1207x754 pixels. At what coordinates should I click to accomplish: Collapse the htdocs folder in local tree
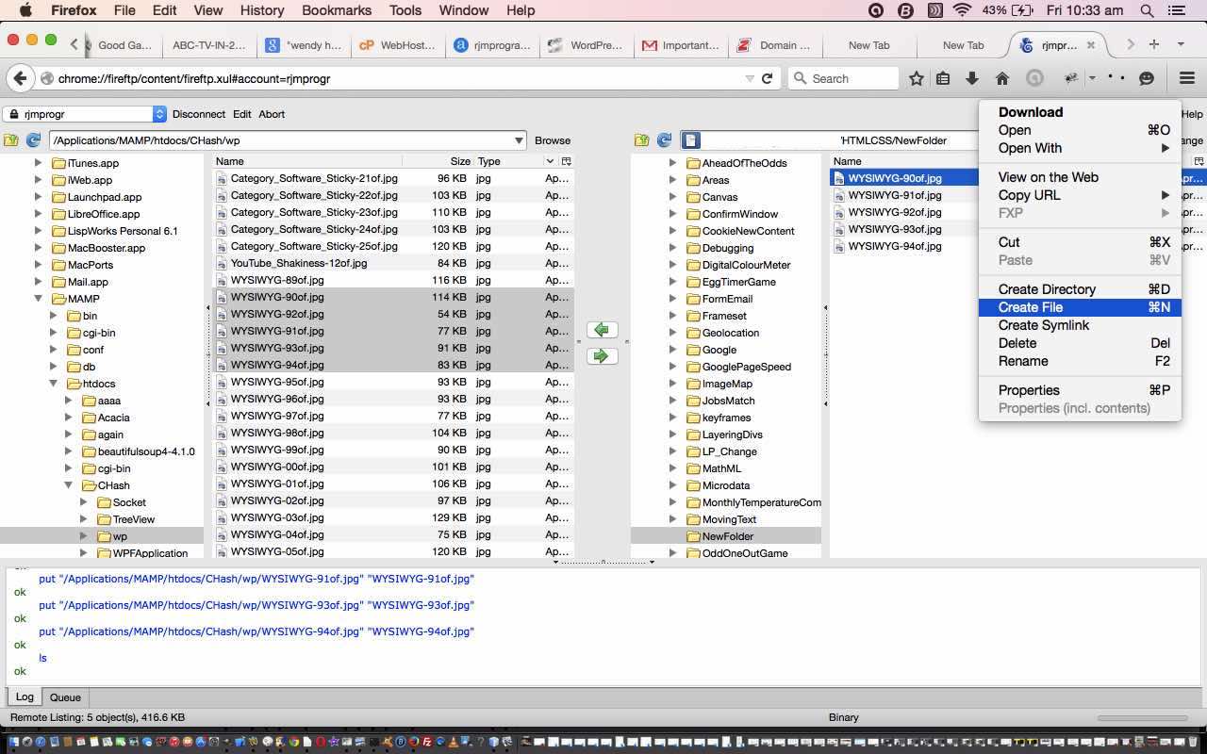[54, 384]
